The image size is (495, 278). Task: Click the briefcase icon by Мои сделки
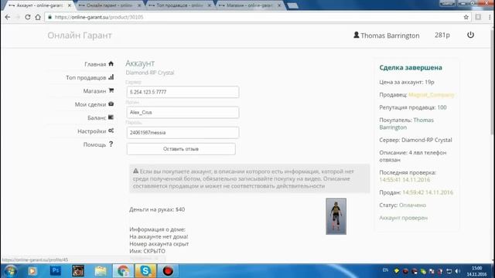(x=111, y=103)
